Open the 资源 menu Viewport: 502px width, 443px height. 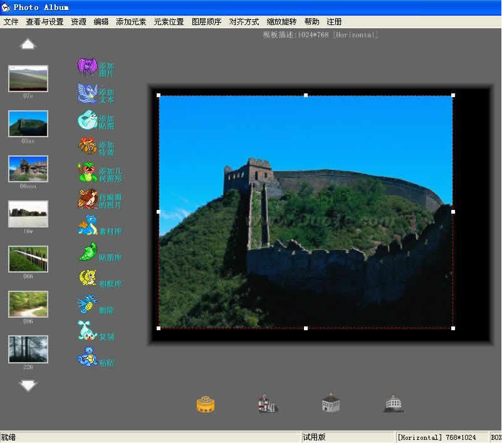(x=78, y=22)
